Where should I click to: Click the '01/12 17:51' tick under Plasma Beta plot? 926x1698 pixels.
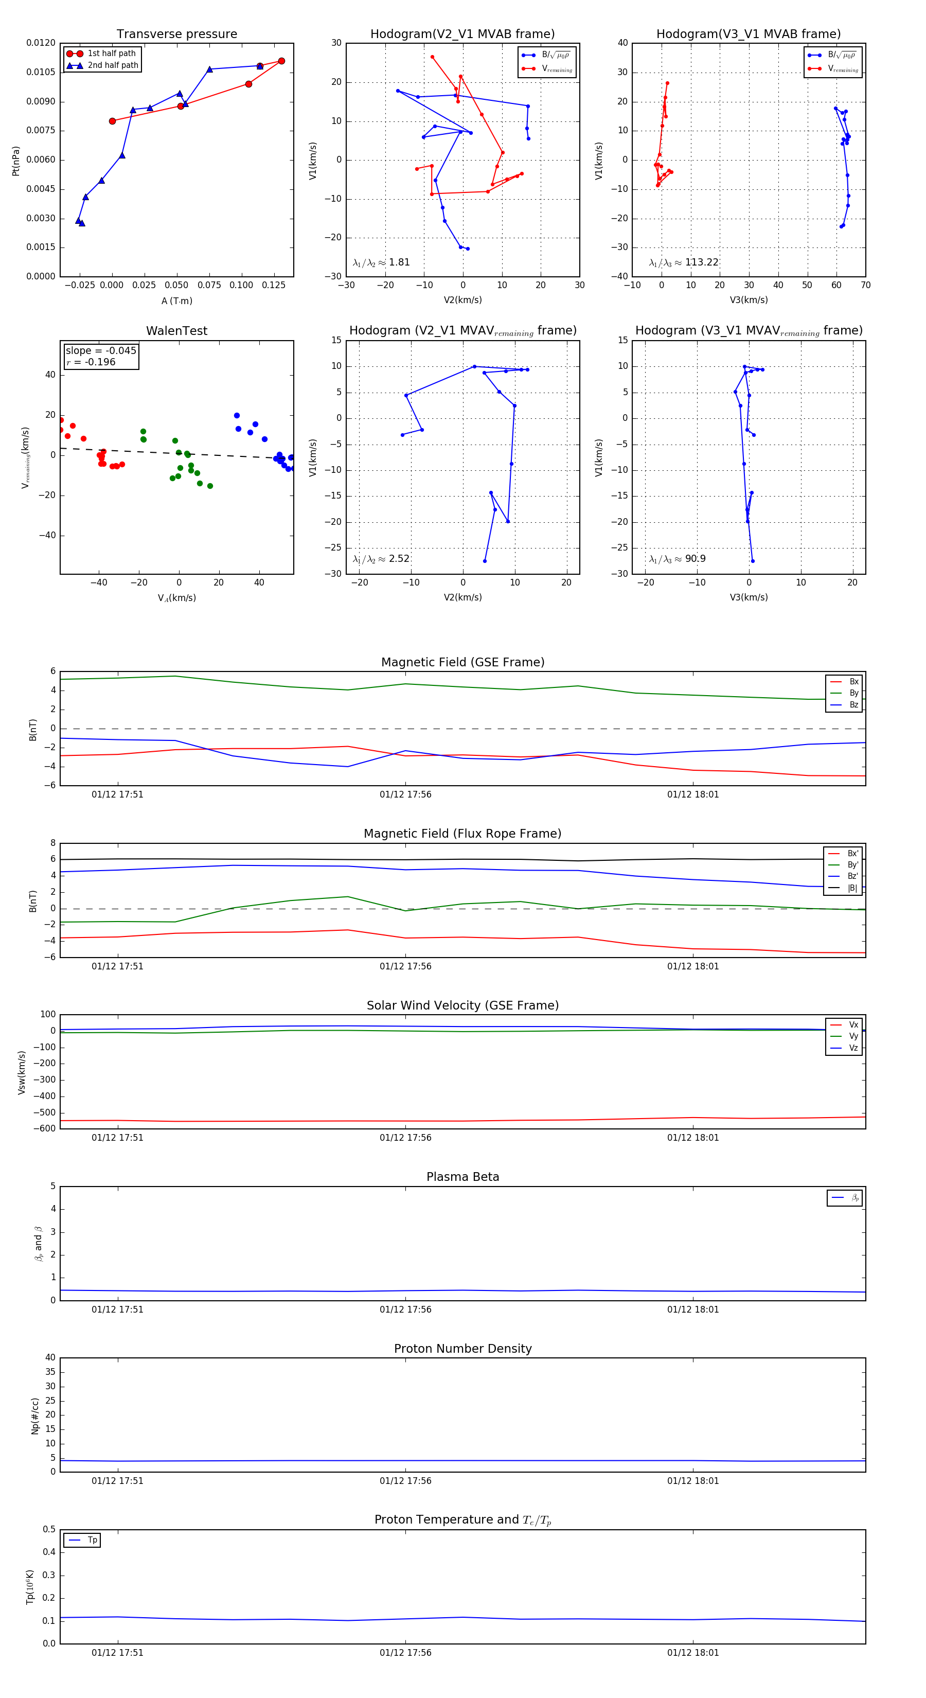117,1310
